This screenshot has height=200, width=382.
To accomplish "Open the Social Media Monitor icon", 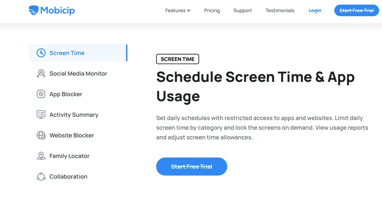I will (41, 74).
